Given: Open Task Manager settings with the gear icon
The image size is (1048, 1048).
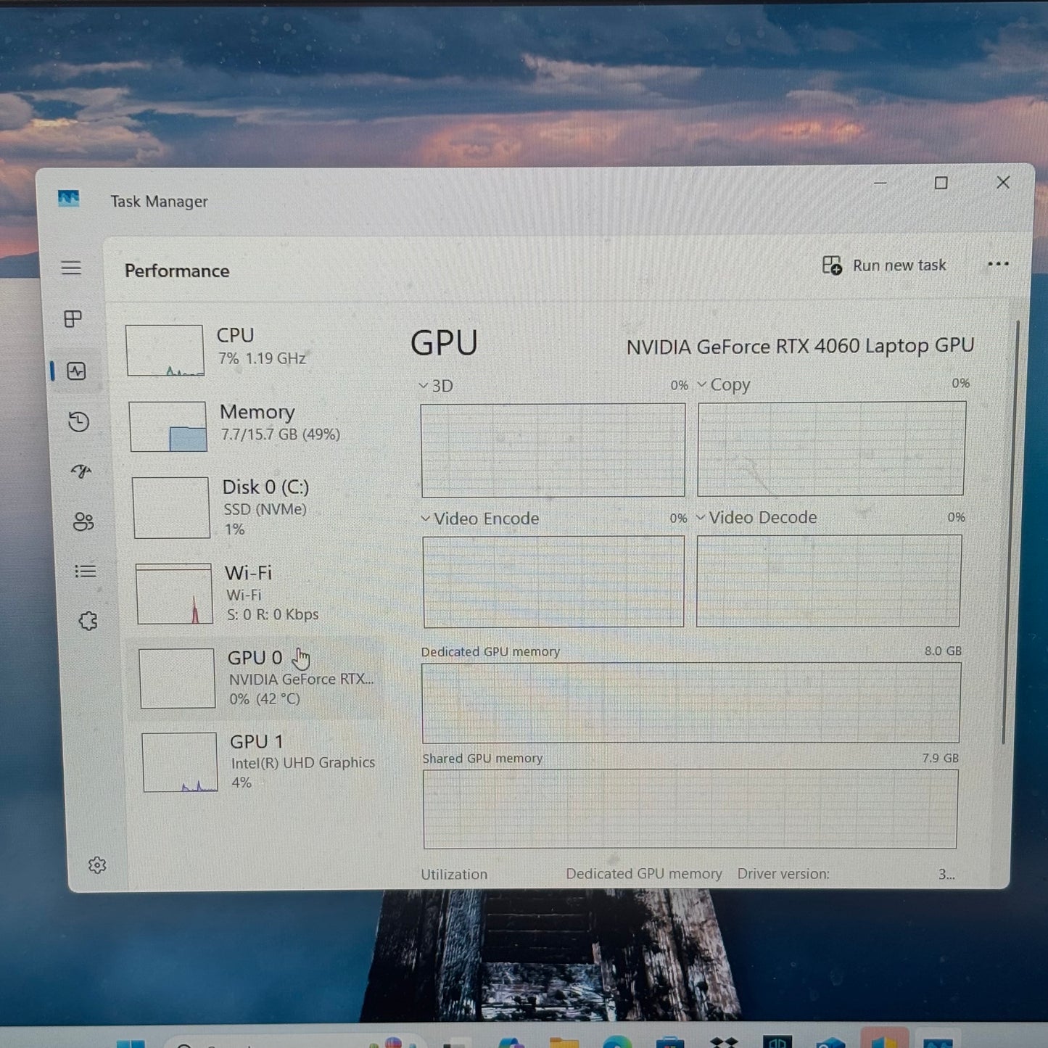Looking at the screenshot, I should pyautogui.click(x=98, y=865).
